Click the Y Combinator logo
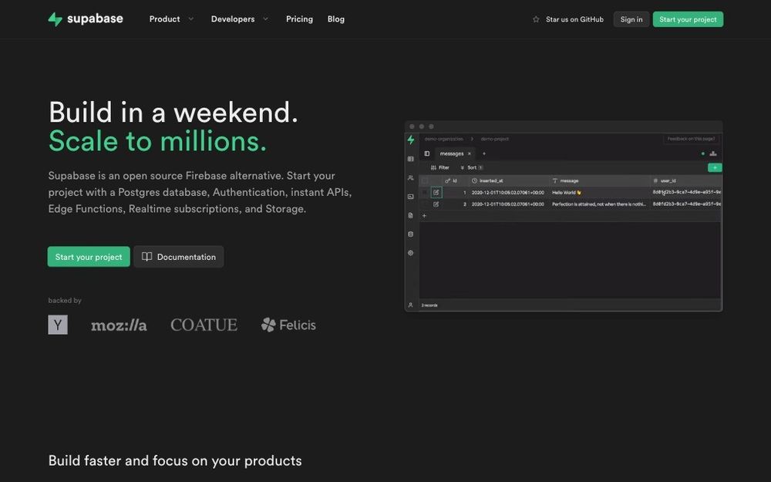This screenshot has height=482, width=771. coord(58,325)
